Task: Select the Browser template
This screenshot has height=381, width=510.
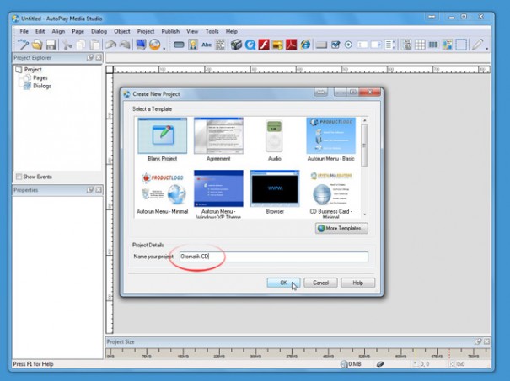Action: point(275,193)
